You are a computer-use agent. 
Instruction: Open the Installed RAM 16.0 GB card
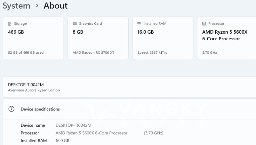[x=163, y=38]
